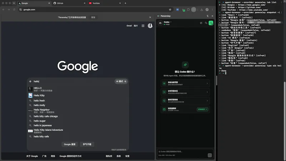Go back using browser back arrow
The width and height of the screenshot is (286, 161).
[x=4, y=10]
